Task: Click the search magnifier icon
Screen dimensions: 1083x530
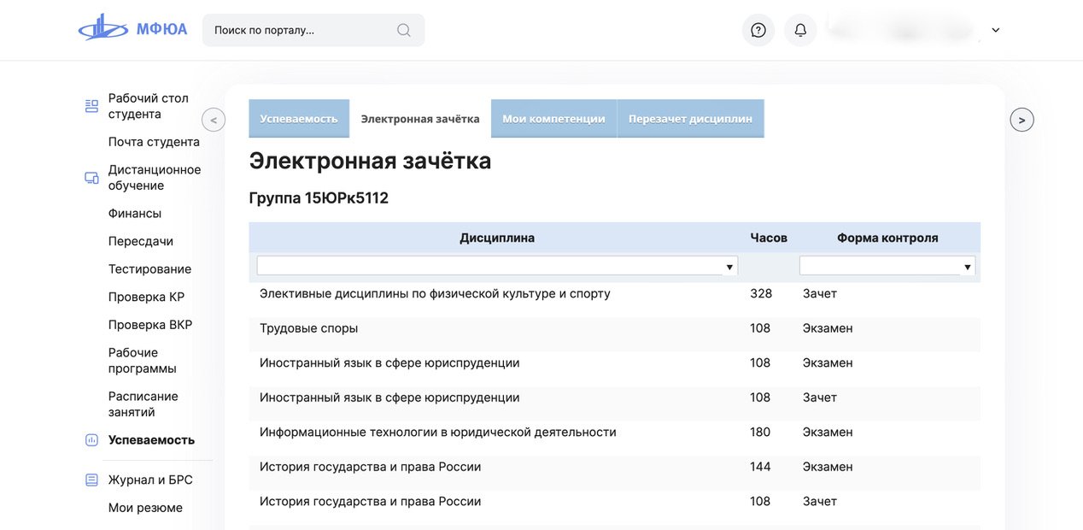Action: [404, 30]
